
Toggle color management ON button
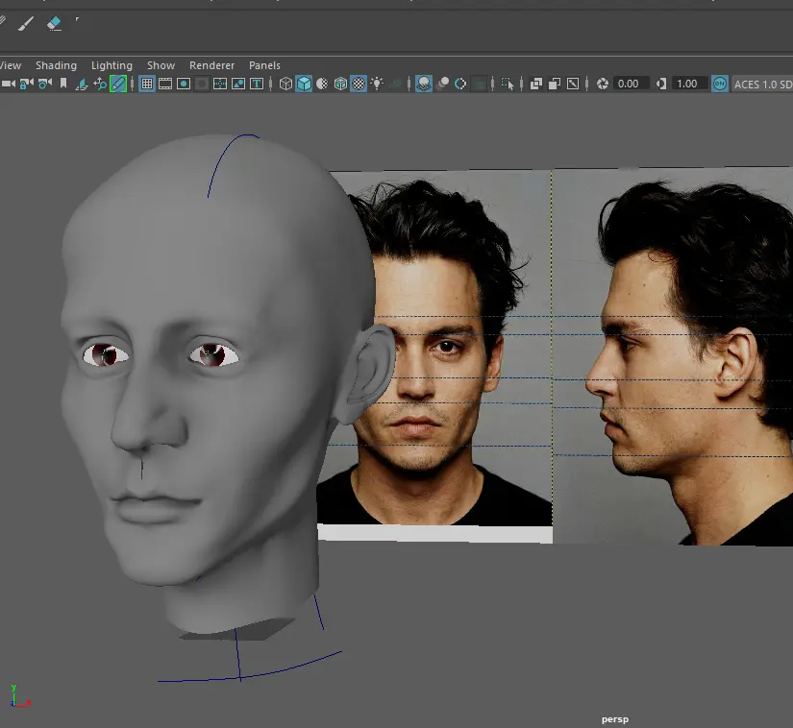click(720, 85)
